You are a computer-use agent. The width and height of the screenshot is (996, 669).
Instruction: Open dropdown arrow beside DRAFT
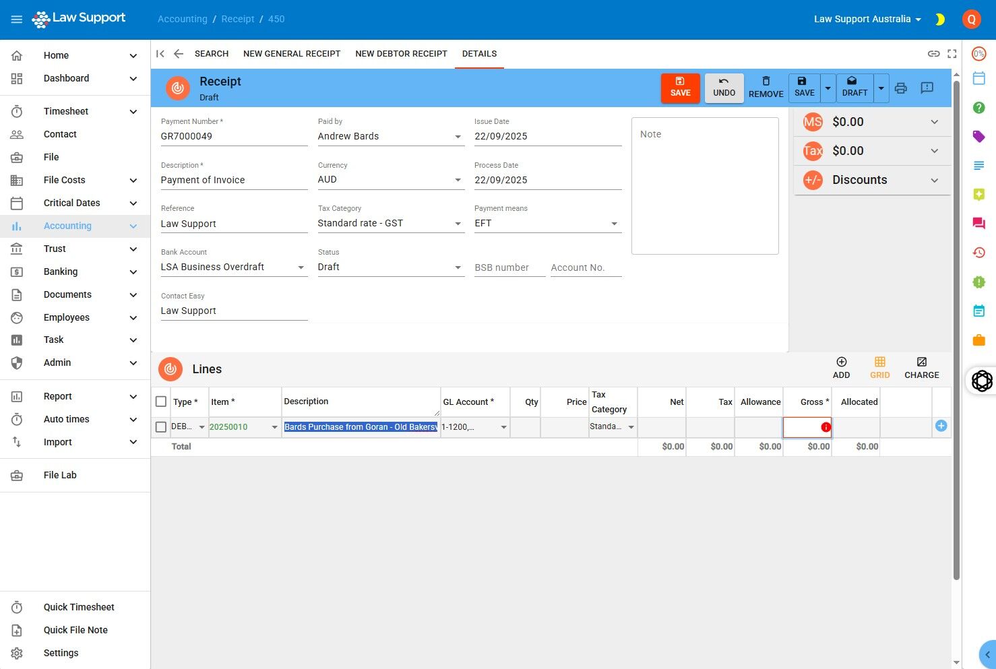pyautogui.click(x=881, y=88)
